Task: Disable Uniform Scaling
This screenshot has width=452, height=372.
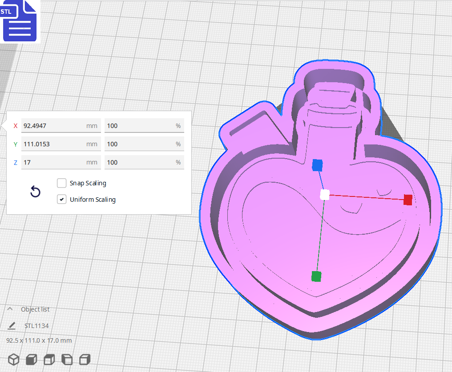Action: pyautogui.click(x=61, y=199)
